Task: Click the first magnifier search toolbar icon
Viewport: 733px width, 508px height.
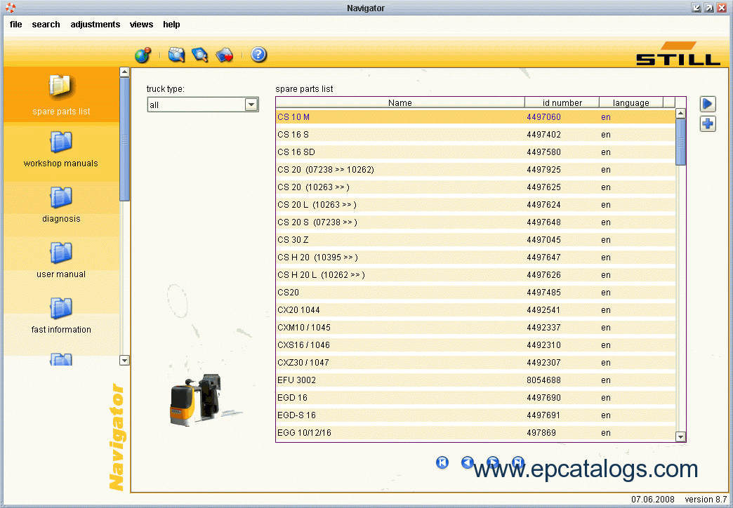Action: pos(177,55)
